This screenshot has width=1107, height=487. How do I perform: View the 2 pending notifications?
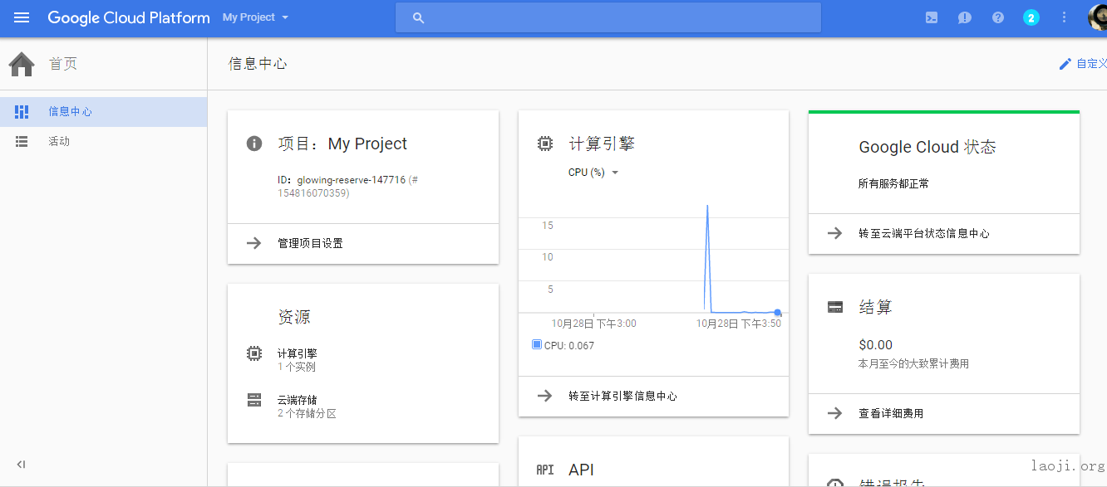tap(1031, 17)
